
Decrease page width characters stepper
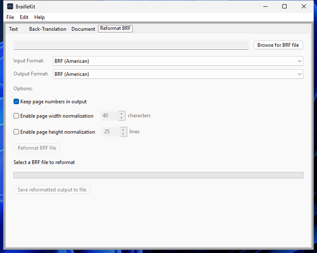click(122, 118)
